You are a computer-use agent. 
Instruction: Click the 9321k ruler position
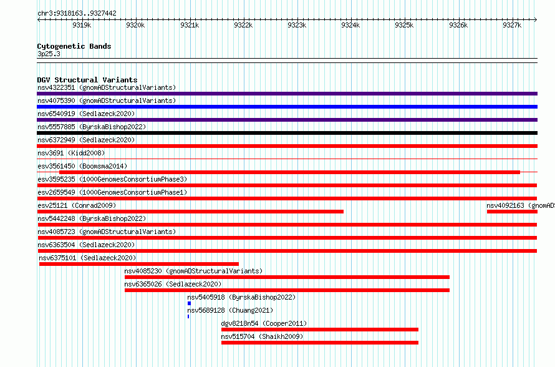tap(190, 25)
